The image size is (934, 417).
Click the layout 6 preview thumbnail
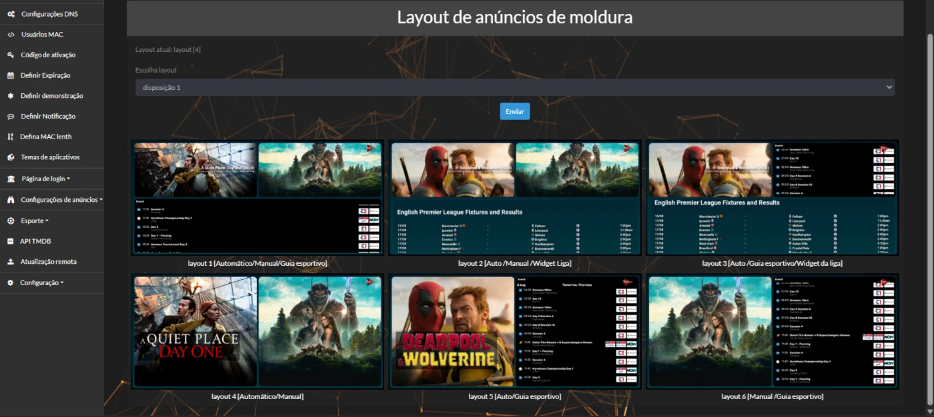coord(773,331)
